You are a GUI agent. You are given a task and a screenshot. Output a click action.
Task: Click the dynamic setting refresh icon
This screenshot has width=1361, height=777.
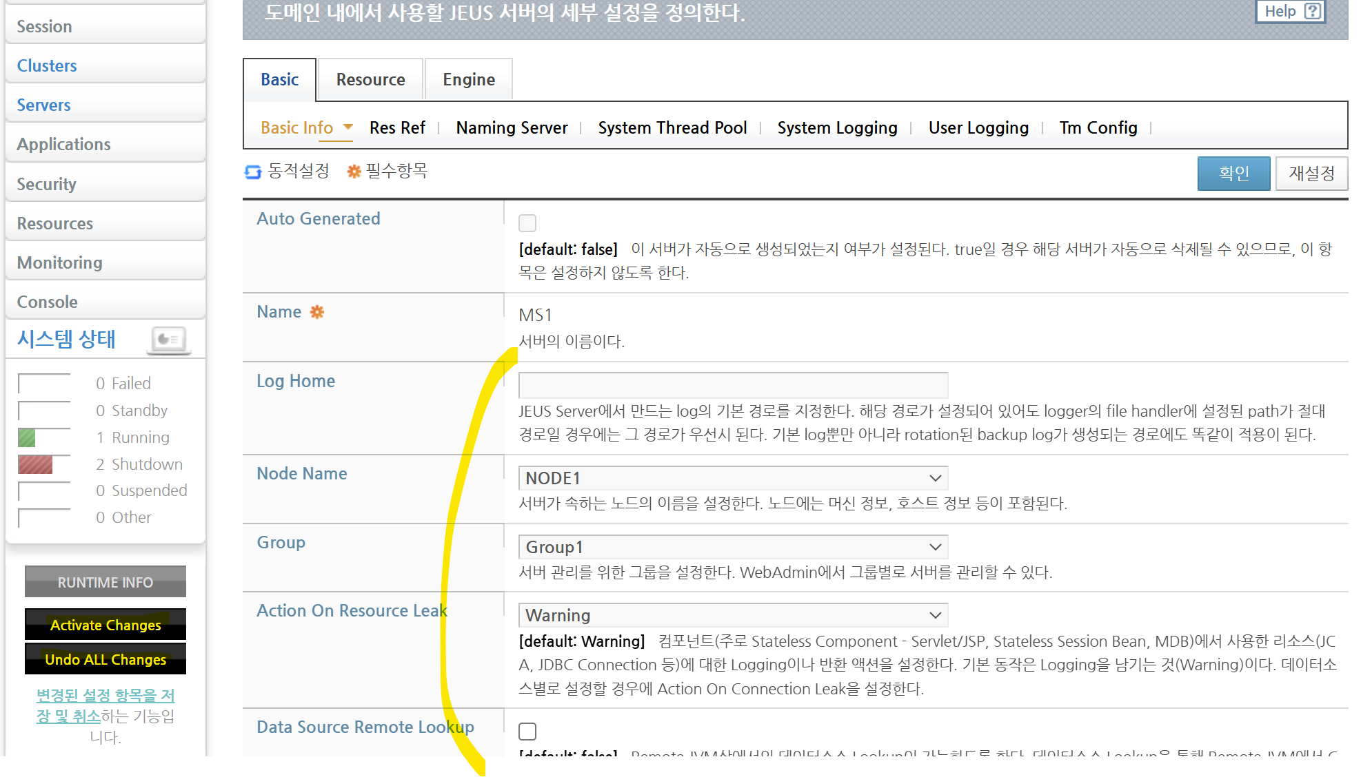253,172
